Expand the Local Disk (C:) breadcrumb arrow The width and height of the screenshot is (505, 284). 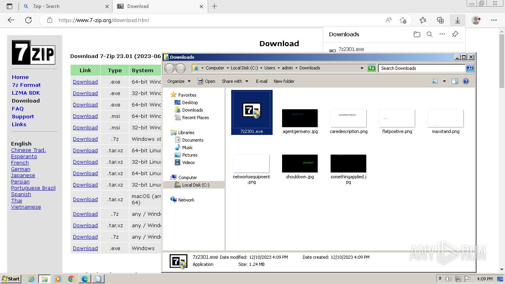(261, 68)
